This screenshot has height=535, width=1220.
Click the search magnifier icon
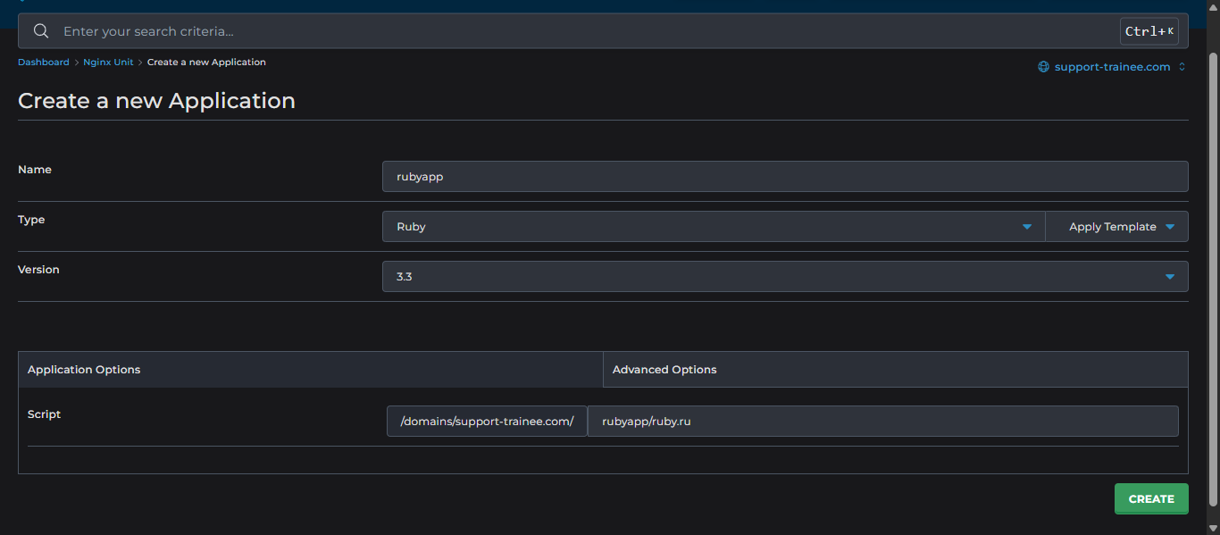click(x=40, y=31)
